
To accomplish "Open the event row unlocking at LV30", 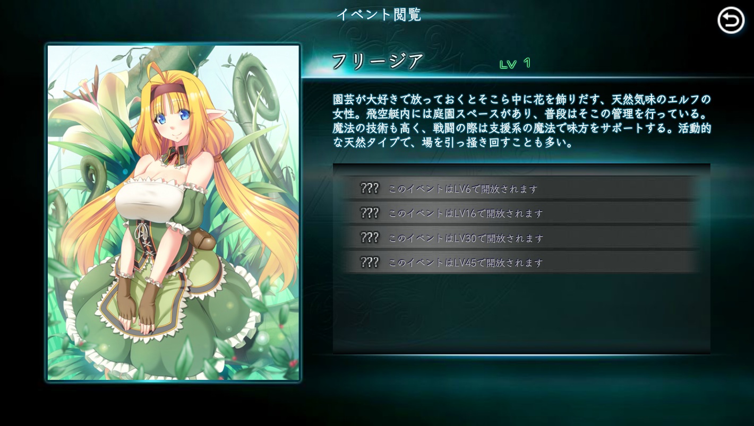I will click(x=521, y=238).
